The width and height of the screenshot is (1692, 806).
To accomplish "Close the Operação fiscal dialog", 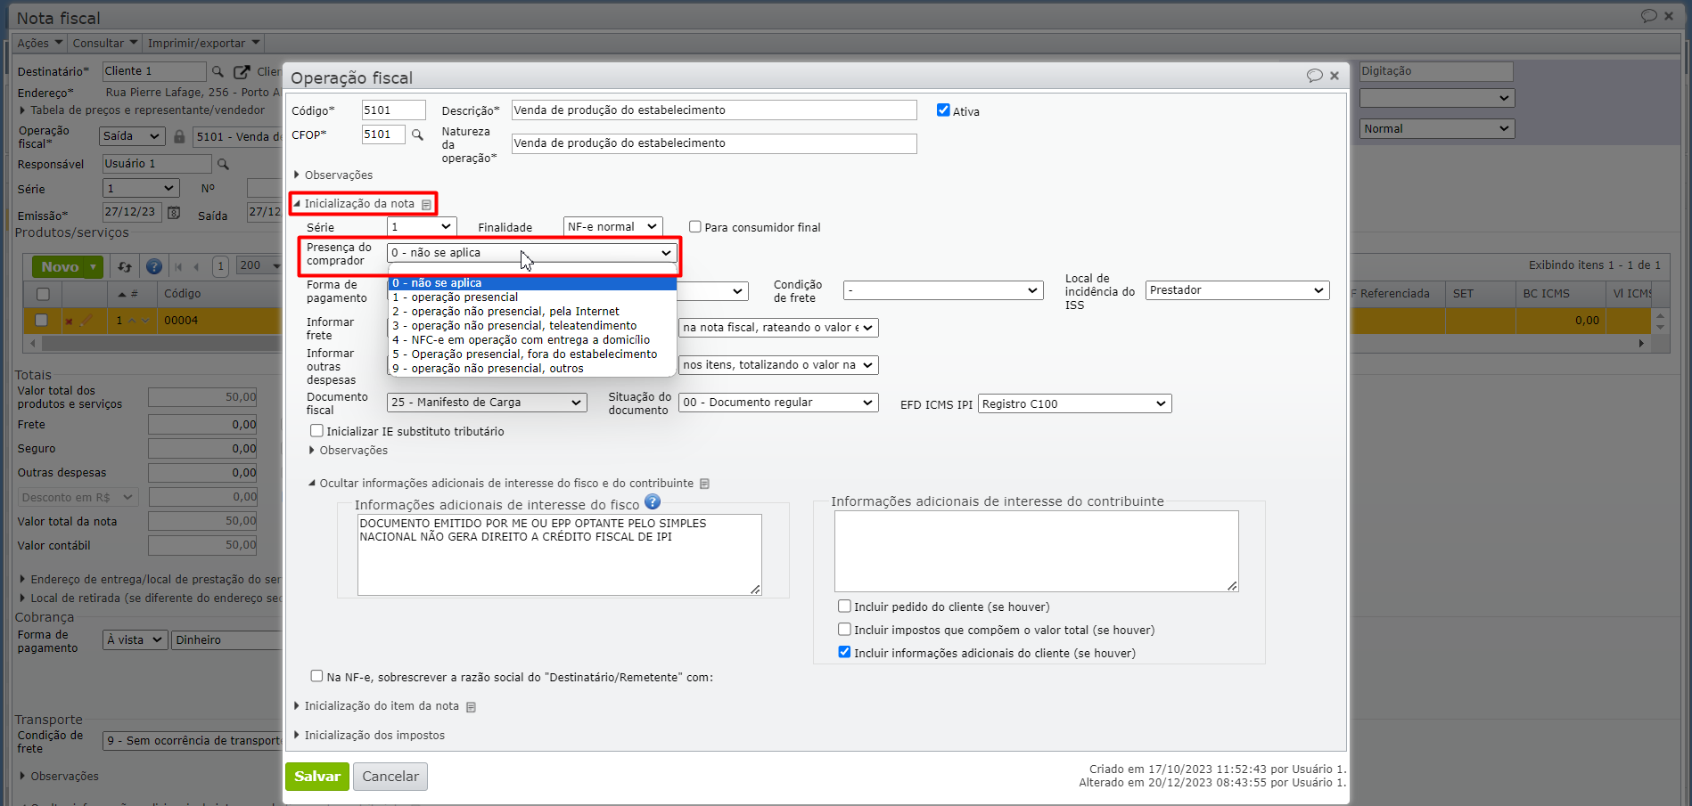I will tap(1335, 76).
